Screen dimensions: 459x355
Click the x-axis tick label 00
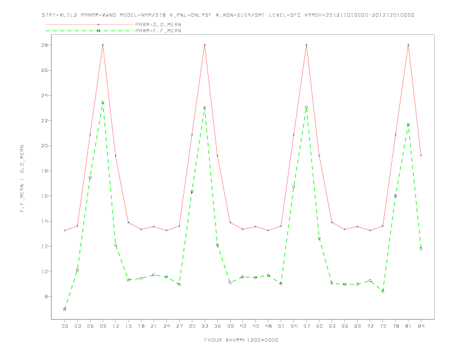coord(65,326)
